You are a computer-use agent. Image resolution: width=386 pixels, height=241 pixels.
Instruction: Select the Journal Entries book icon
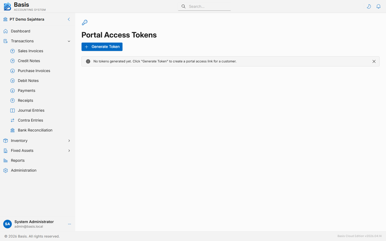[x=12, y=110]
